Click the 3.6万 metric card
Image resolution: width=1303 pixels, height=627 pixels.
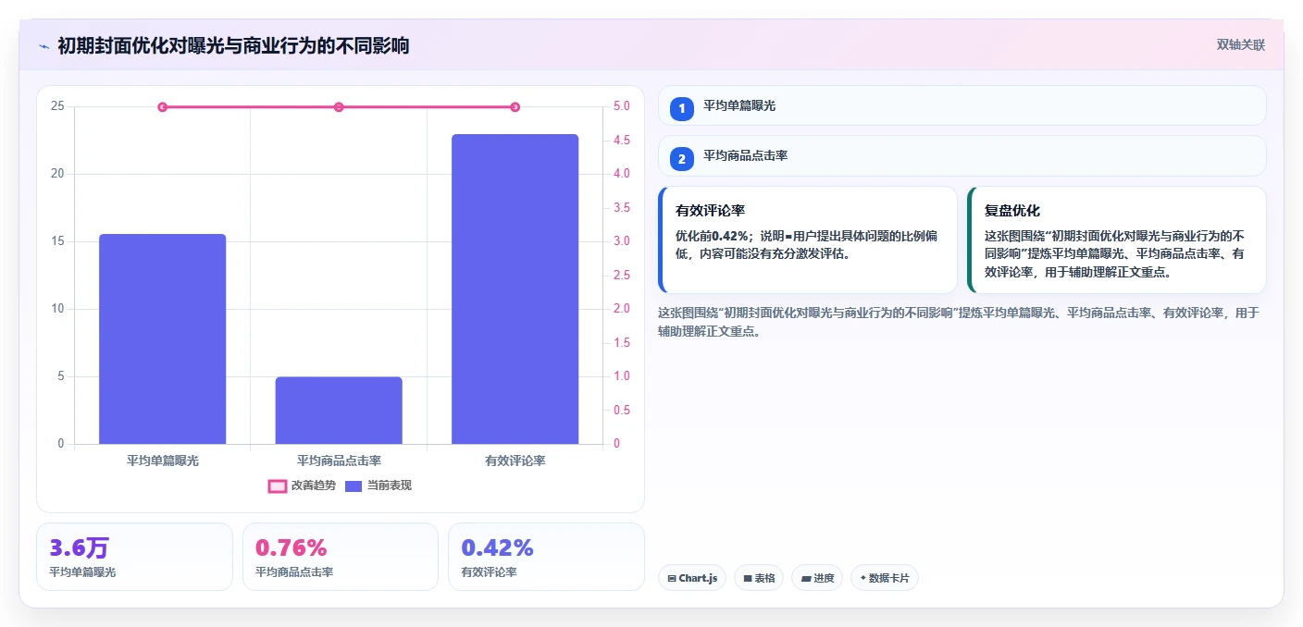134,556
